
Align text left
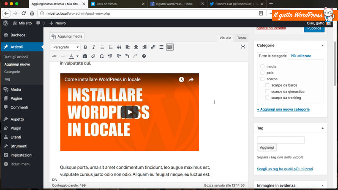[128, 47]
